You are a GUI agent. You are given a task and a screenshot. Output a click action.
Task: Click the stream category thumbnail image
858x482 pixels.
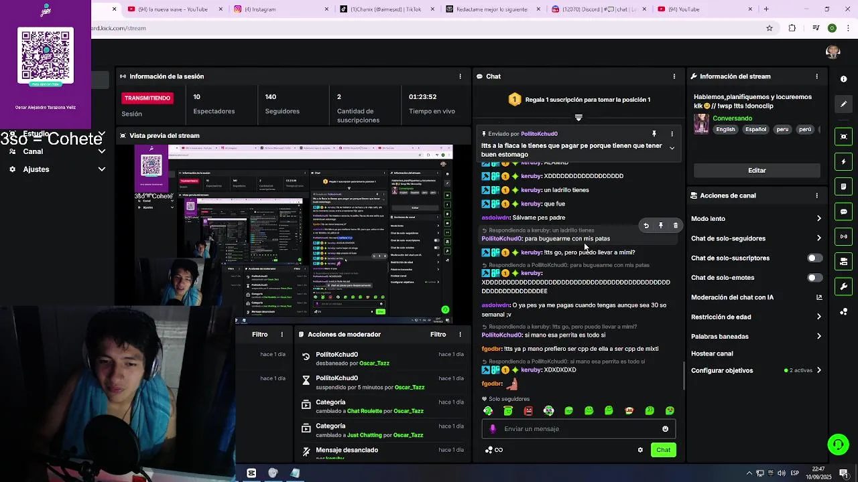point(701,123)
